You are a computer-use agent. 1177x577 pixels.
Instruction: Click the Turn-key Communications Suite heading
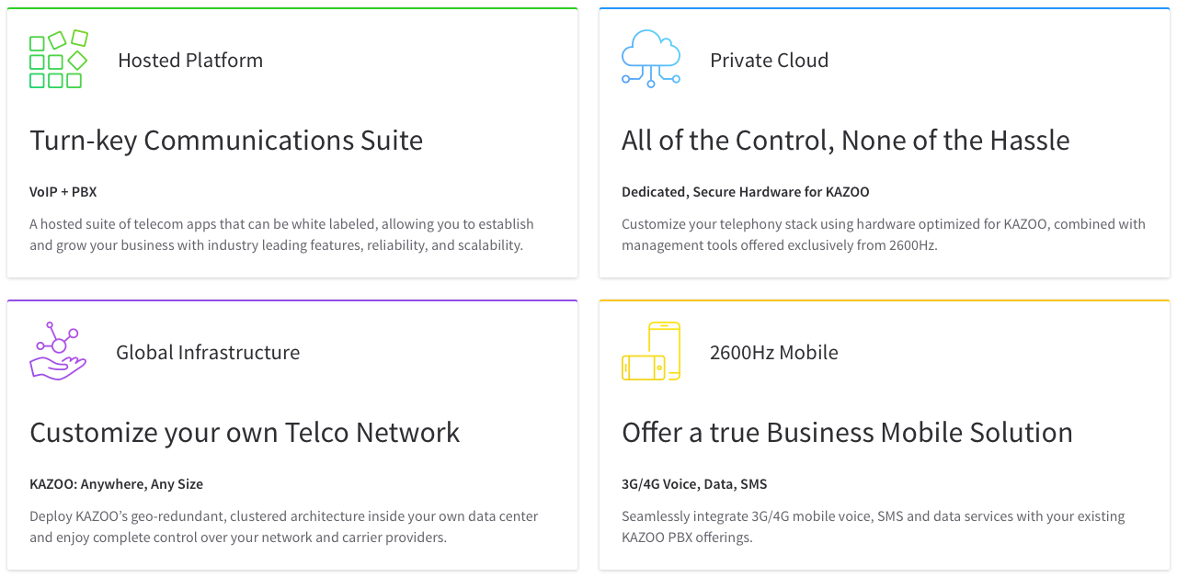tap(226, 141)
